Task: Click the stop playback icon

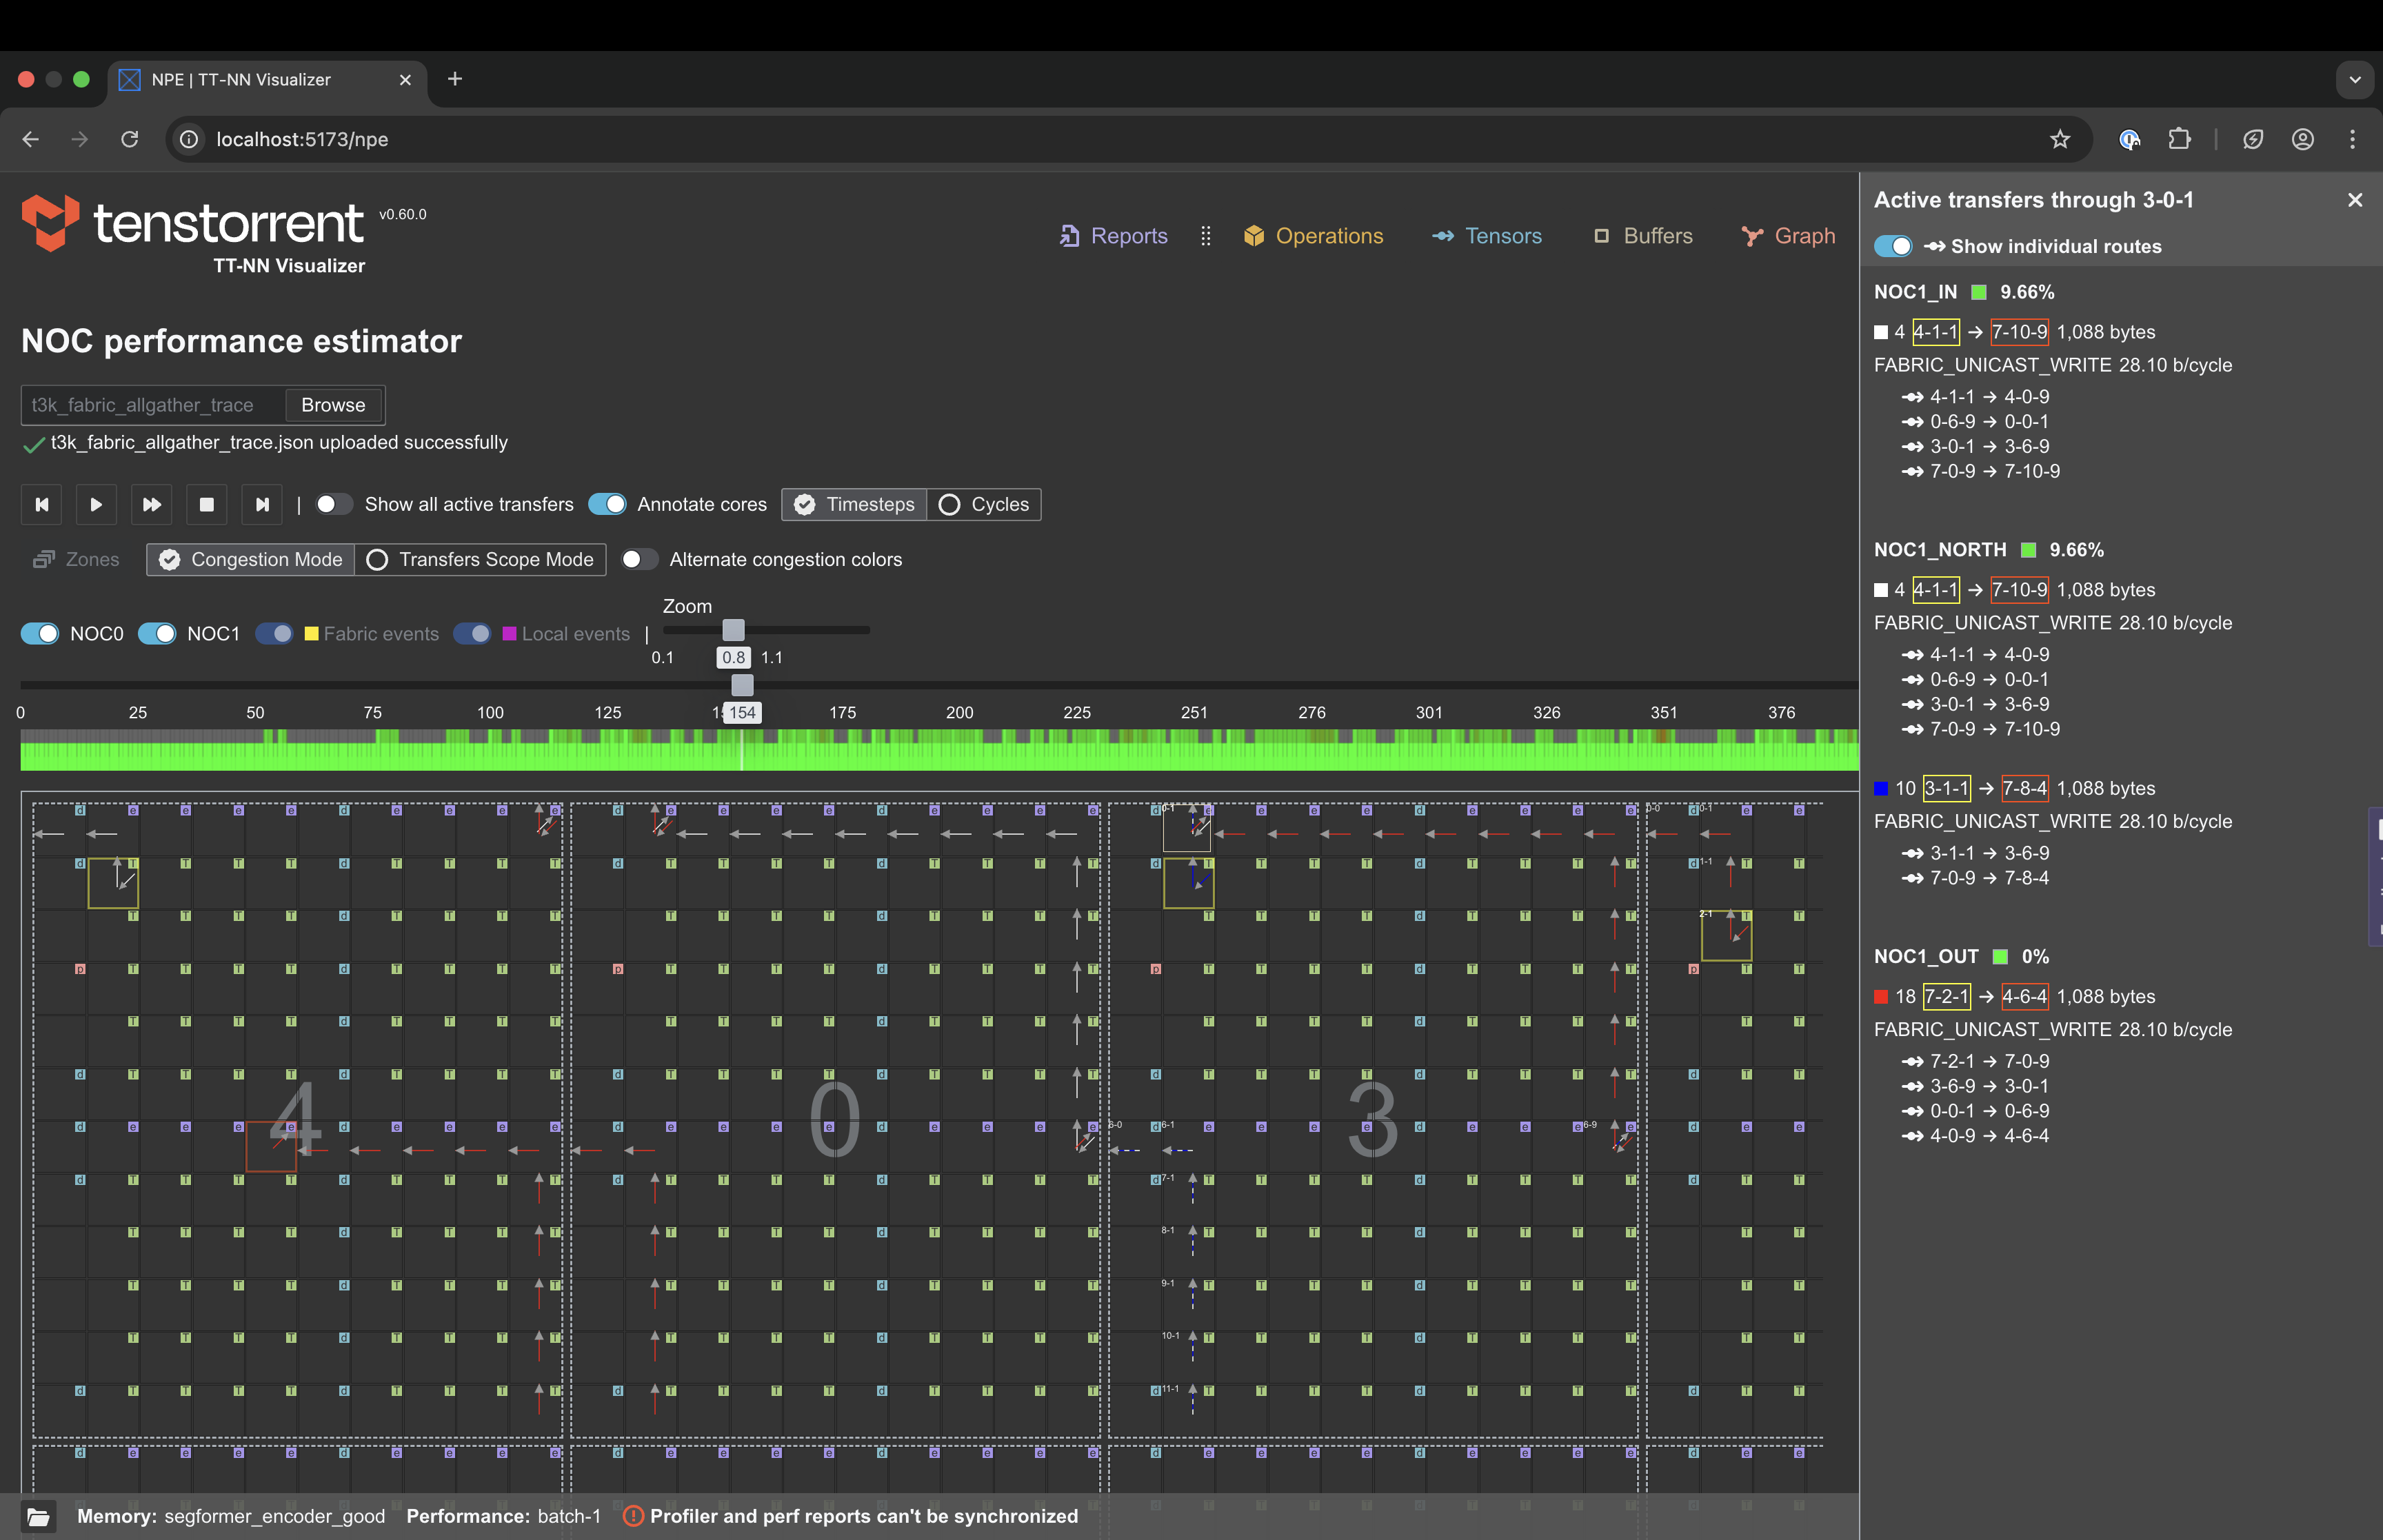Action: pos(207,505)
